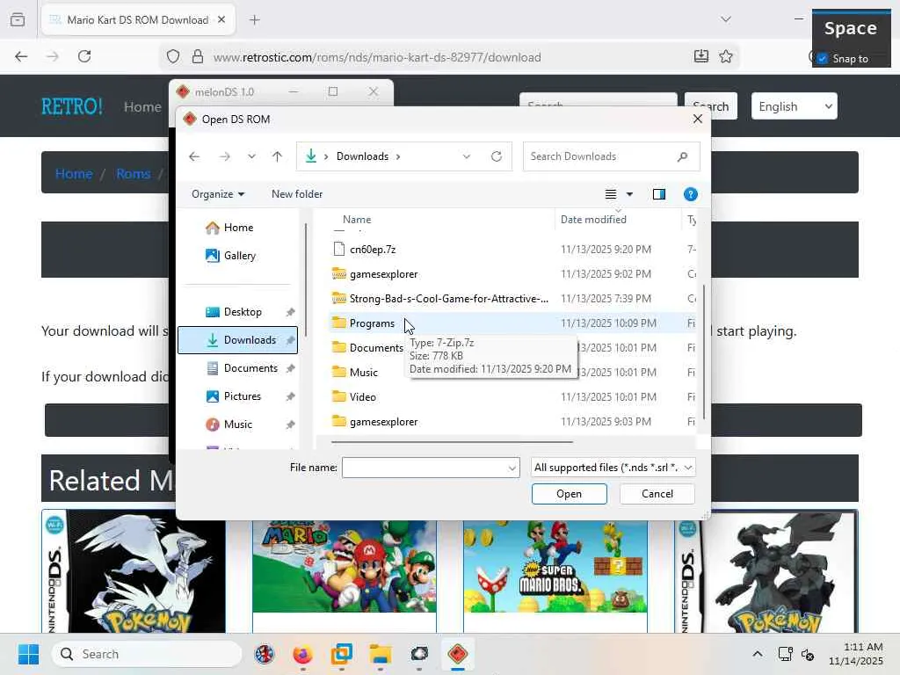Toggle the Snap to checkbox
Image resolution: width=900 pixels, height=675 pixels.
[x=823, y=59]
